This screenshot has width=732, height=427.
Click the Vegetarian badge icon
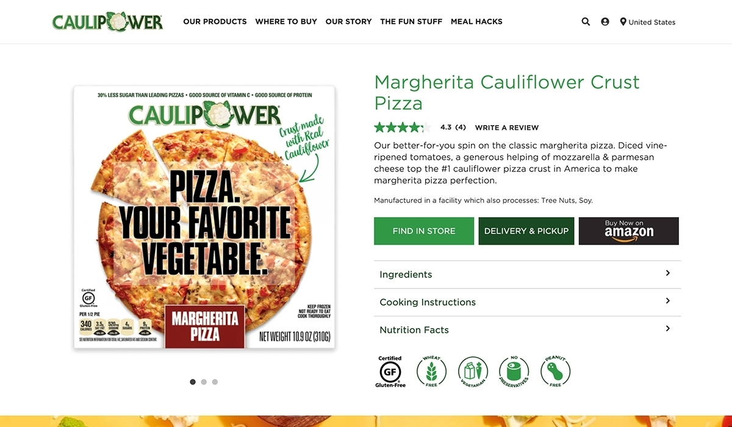pyautogui.click(x=473, y=371)
